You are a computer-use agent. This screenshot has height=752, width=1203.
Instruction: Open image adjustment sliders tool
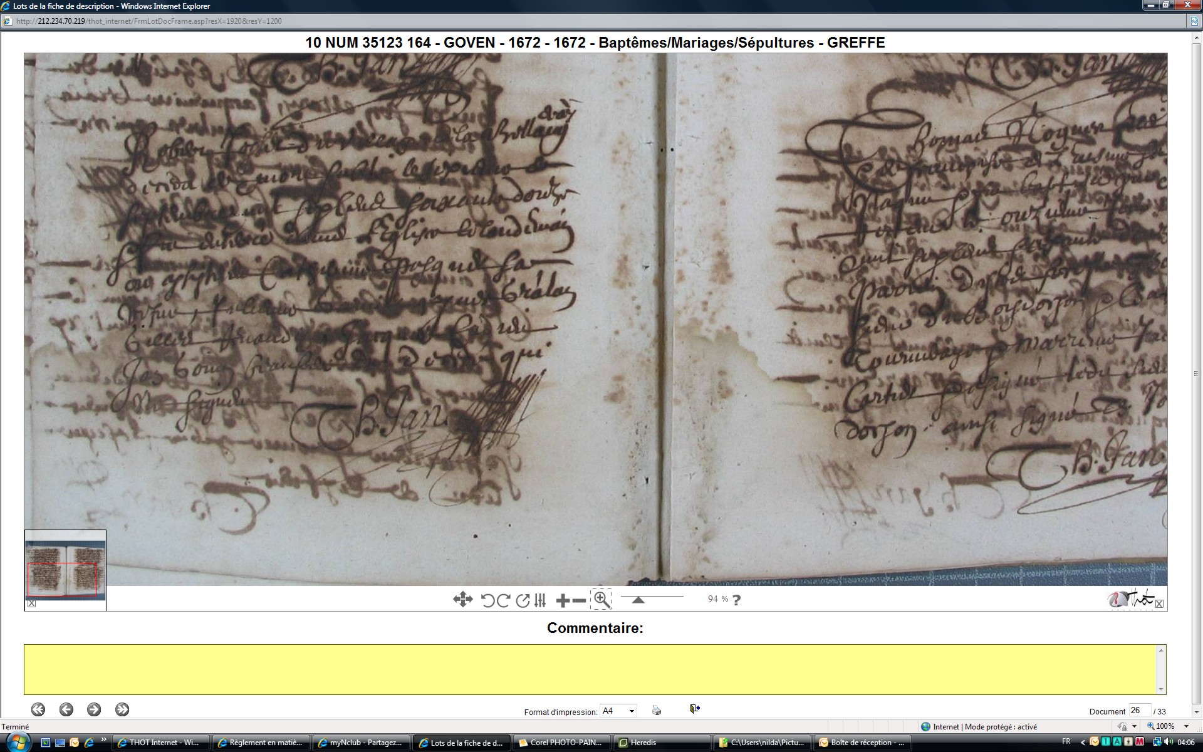coord(541,600)
